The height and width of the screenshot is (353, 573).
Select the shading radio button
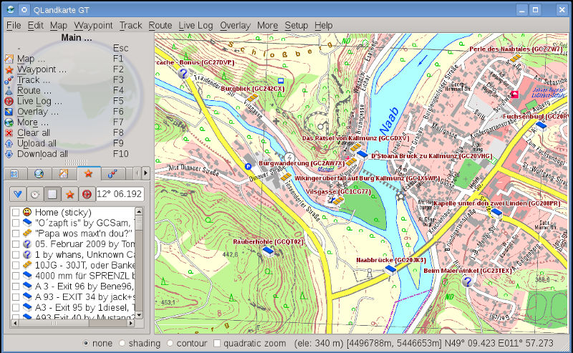tap(122, 344)
